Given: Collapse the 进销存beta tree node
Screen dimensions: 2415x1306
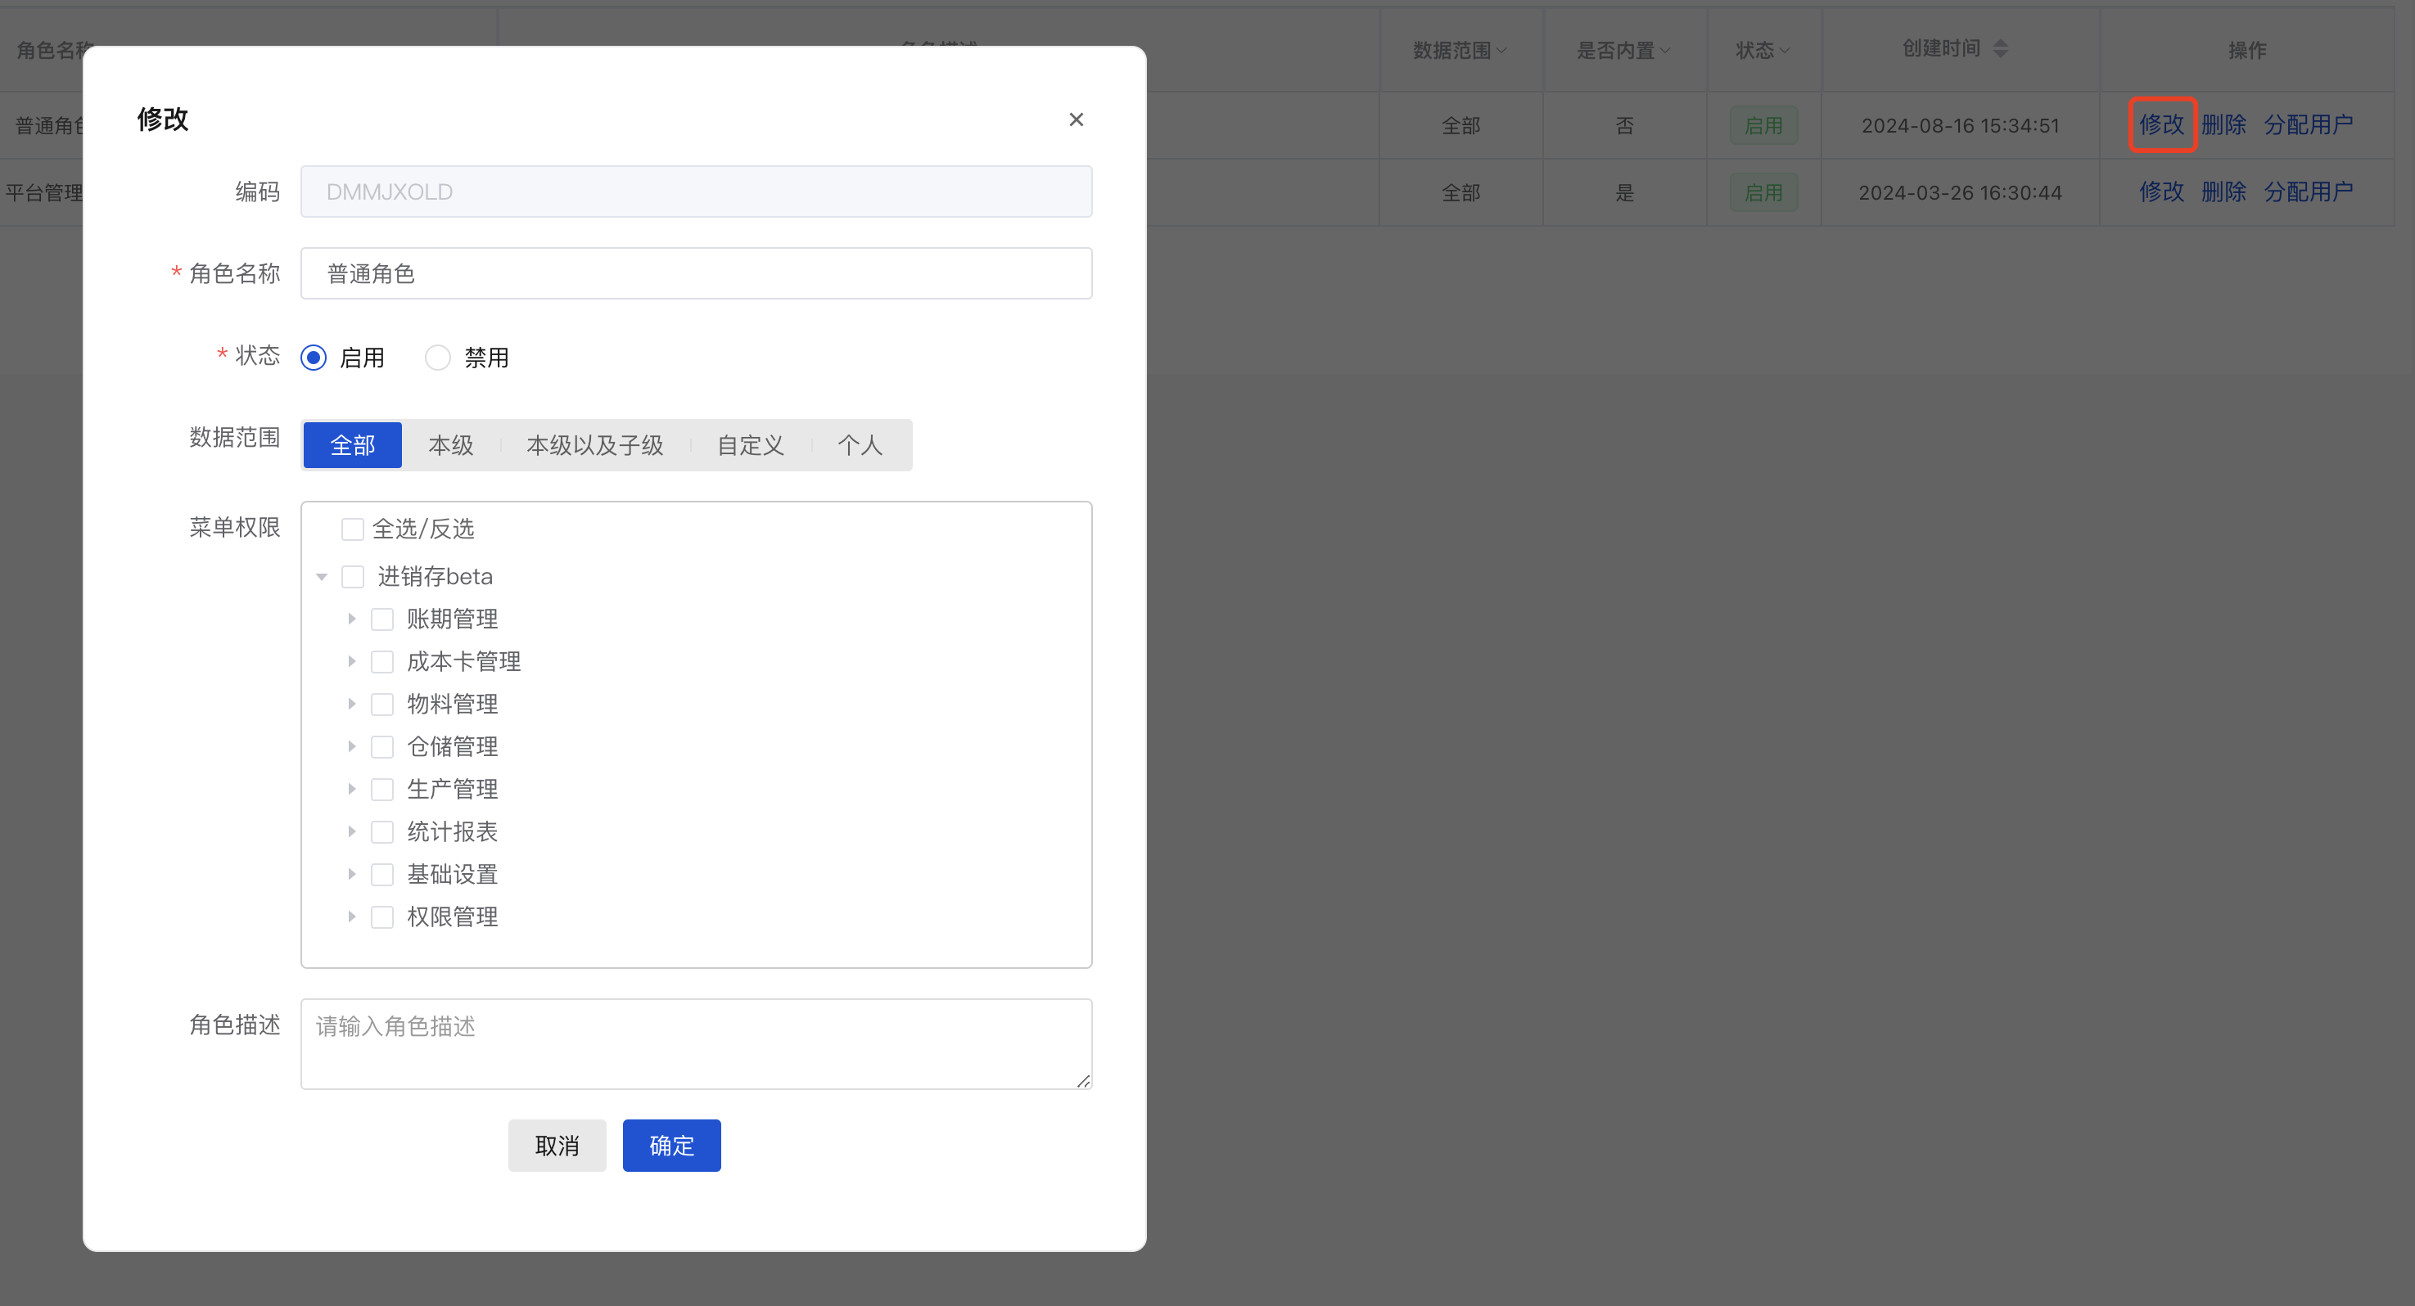Looking at the screenshot, I should [322, 576].
